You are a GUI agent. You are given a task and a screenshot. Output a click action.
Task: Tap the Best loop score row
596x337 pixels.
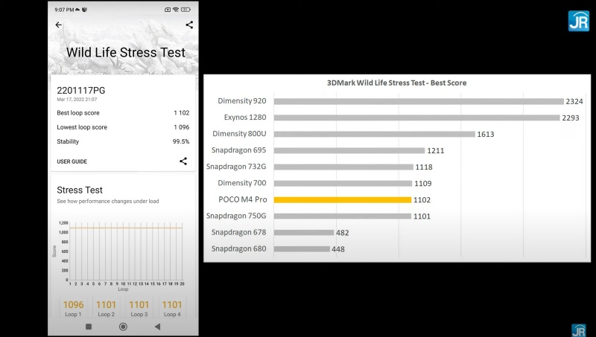tap(123, 113)
